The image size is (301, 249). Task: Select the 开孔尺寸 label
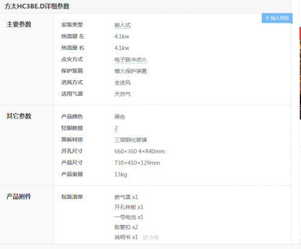pyautogui.click(x=72, y=151)
